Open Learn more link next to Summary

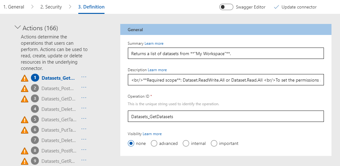click(x=154, y=43)
